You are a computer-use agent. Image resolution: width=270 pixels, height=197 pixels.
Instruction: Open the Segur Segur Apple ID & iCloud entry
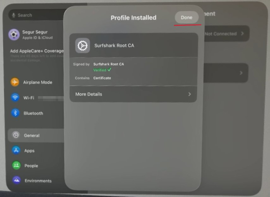pyautogui.click(x=35, y=34)
